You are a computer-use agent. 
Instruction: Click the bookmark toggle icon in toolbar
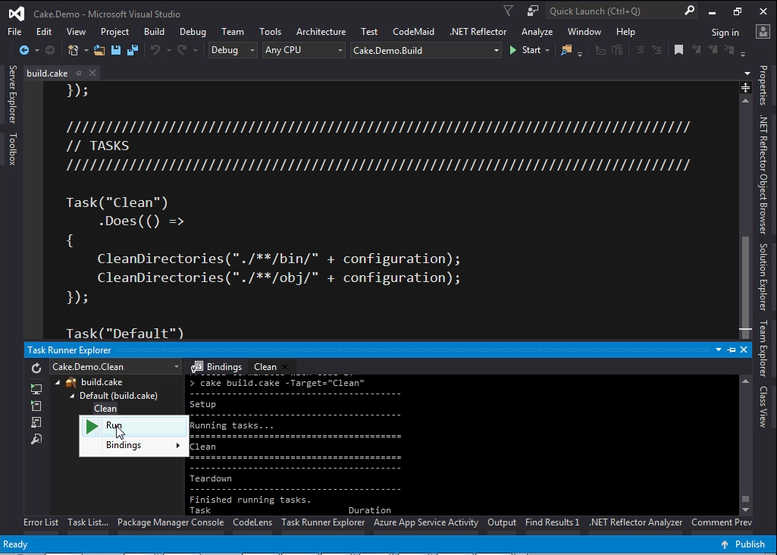pos(679,50)
